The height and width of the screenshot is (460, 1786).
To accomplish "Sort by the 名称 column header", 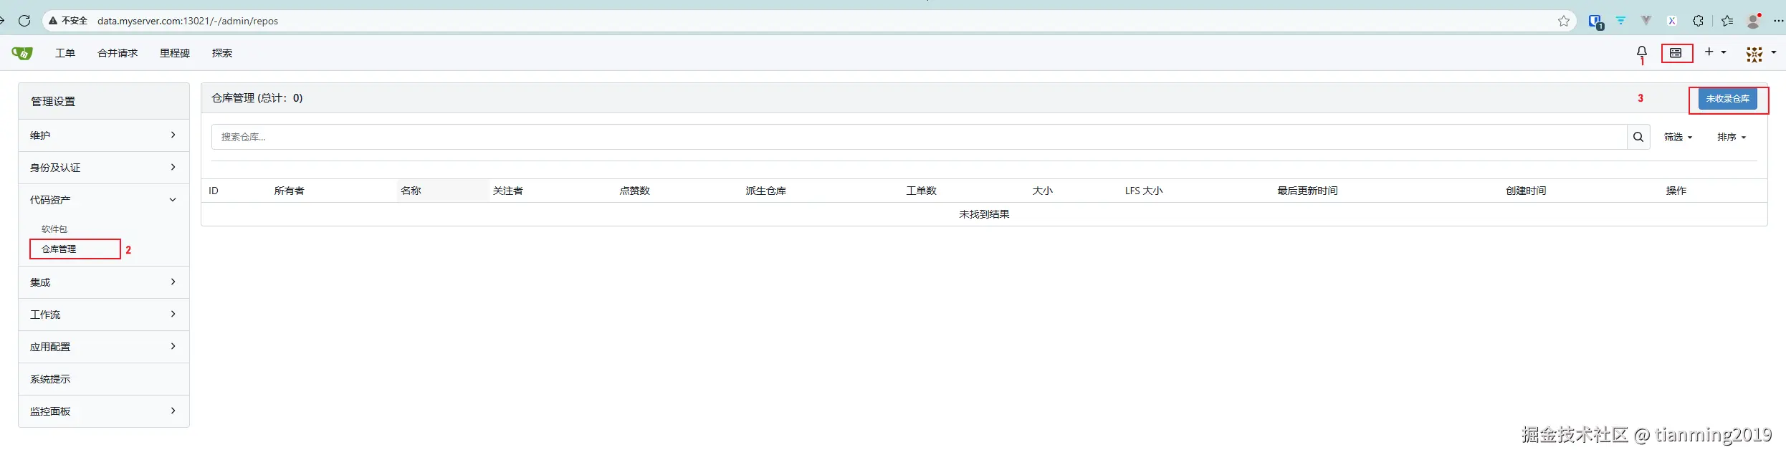I will 411,191.
